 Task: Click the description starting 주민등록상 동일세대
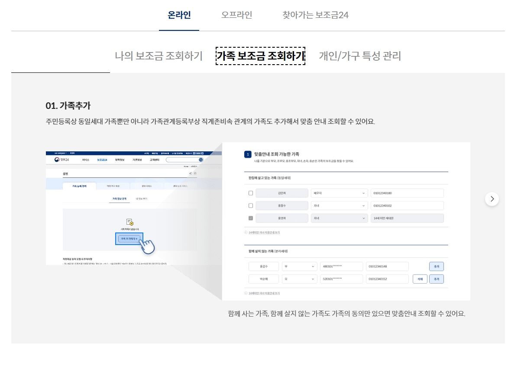[210, 121]
